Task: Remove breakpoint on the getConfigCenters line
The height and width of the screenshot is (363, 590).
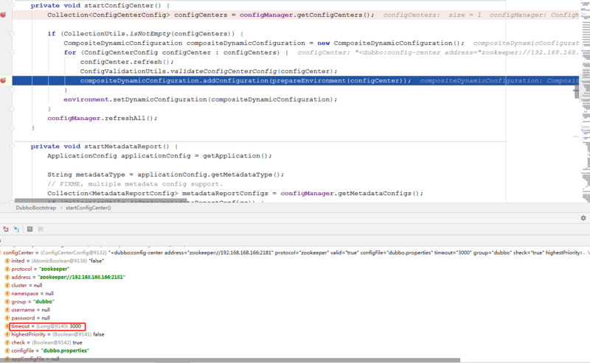Action: click(x=3, y=15)
